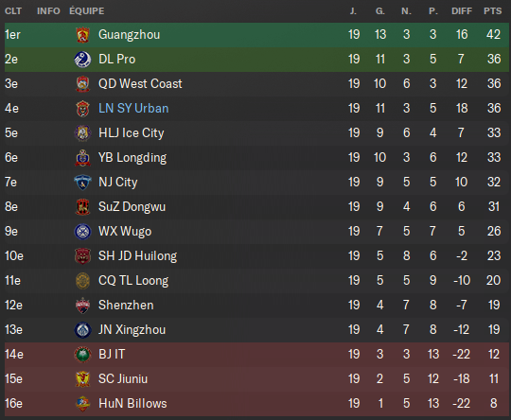
Task: Click the Shenzhen team name
Action: (126, 305)
